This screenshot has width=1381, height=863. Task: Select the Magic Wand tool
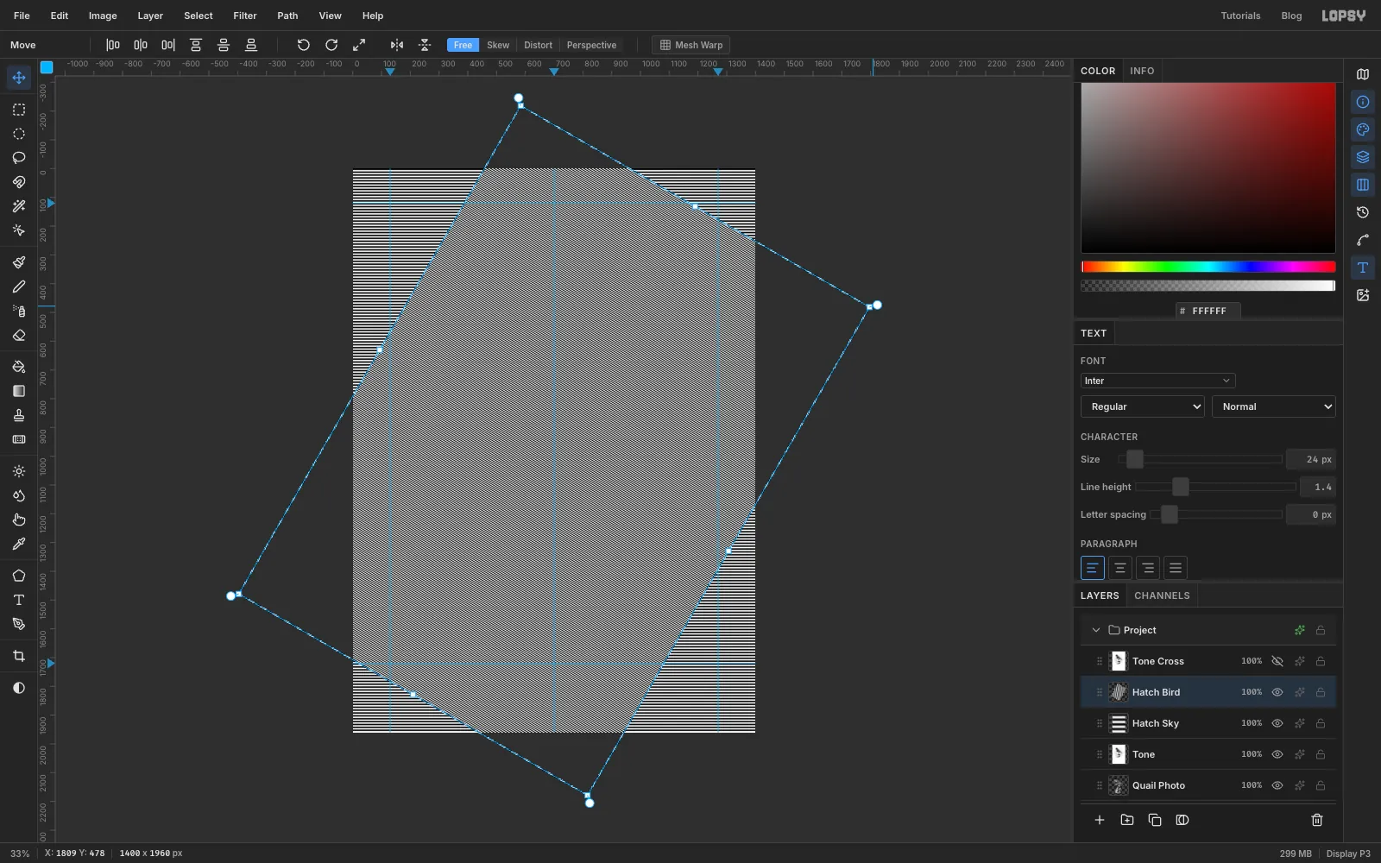pos(18,206)
